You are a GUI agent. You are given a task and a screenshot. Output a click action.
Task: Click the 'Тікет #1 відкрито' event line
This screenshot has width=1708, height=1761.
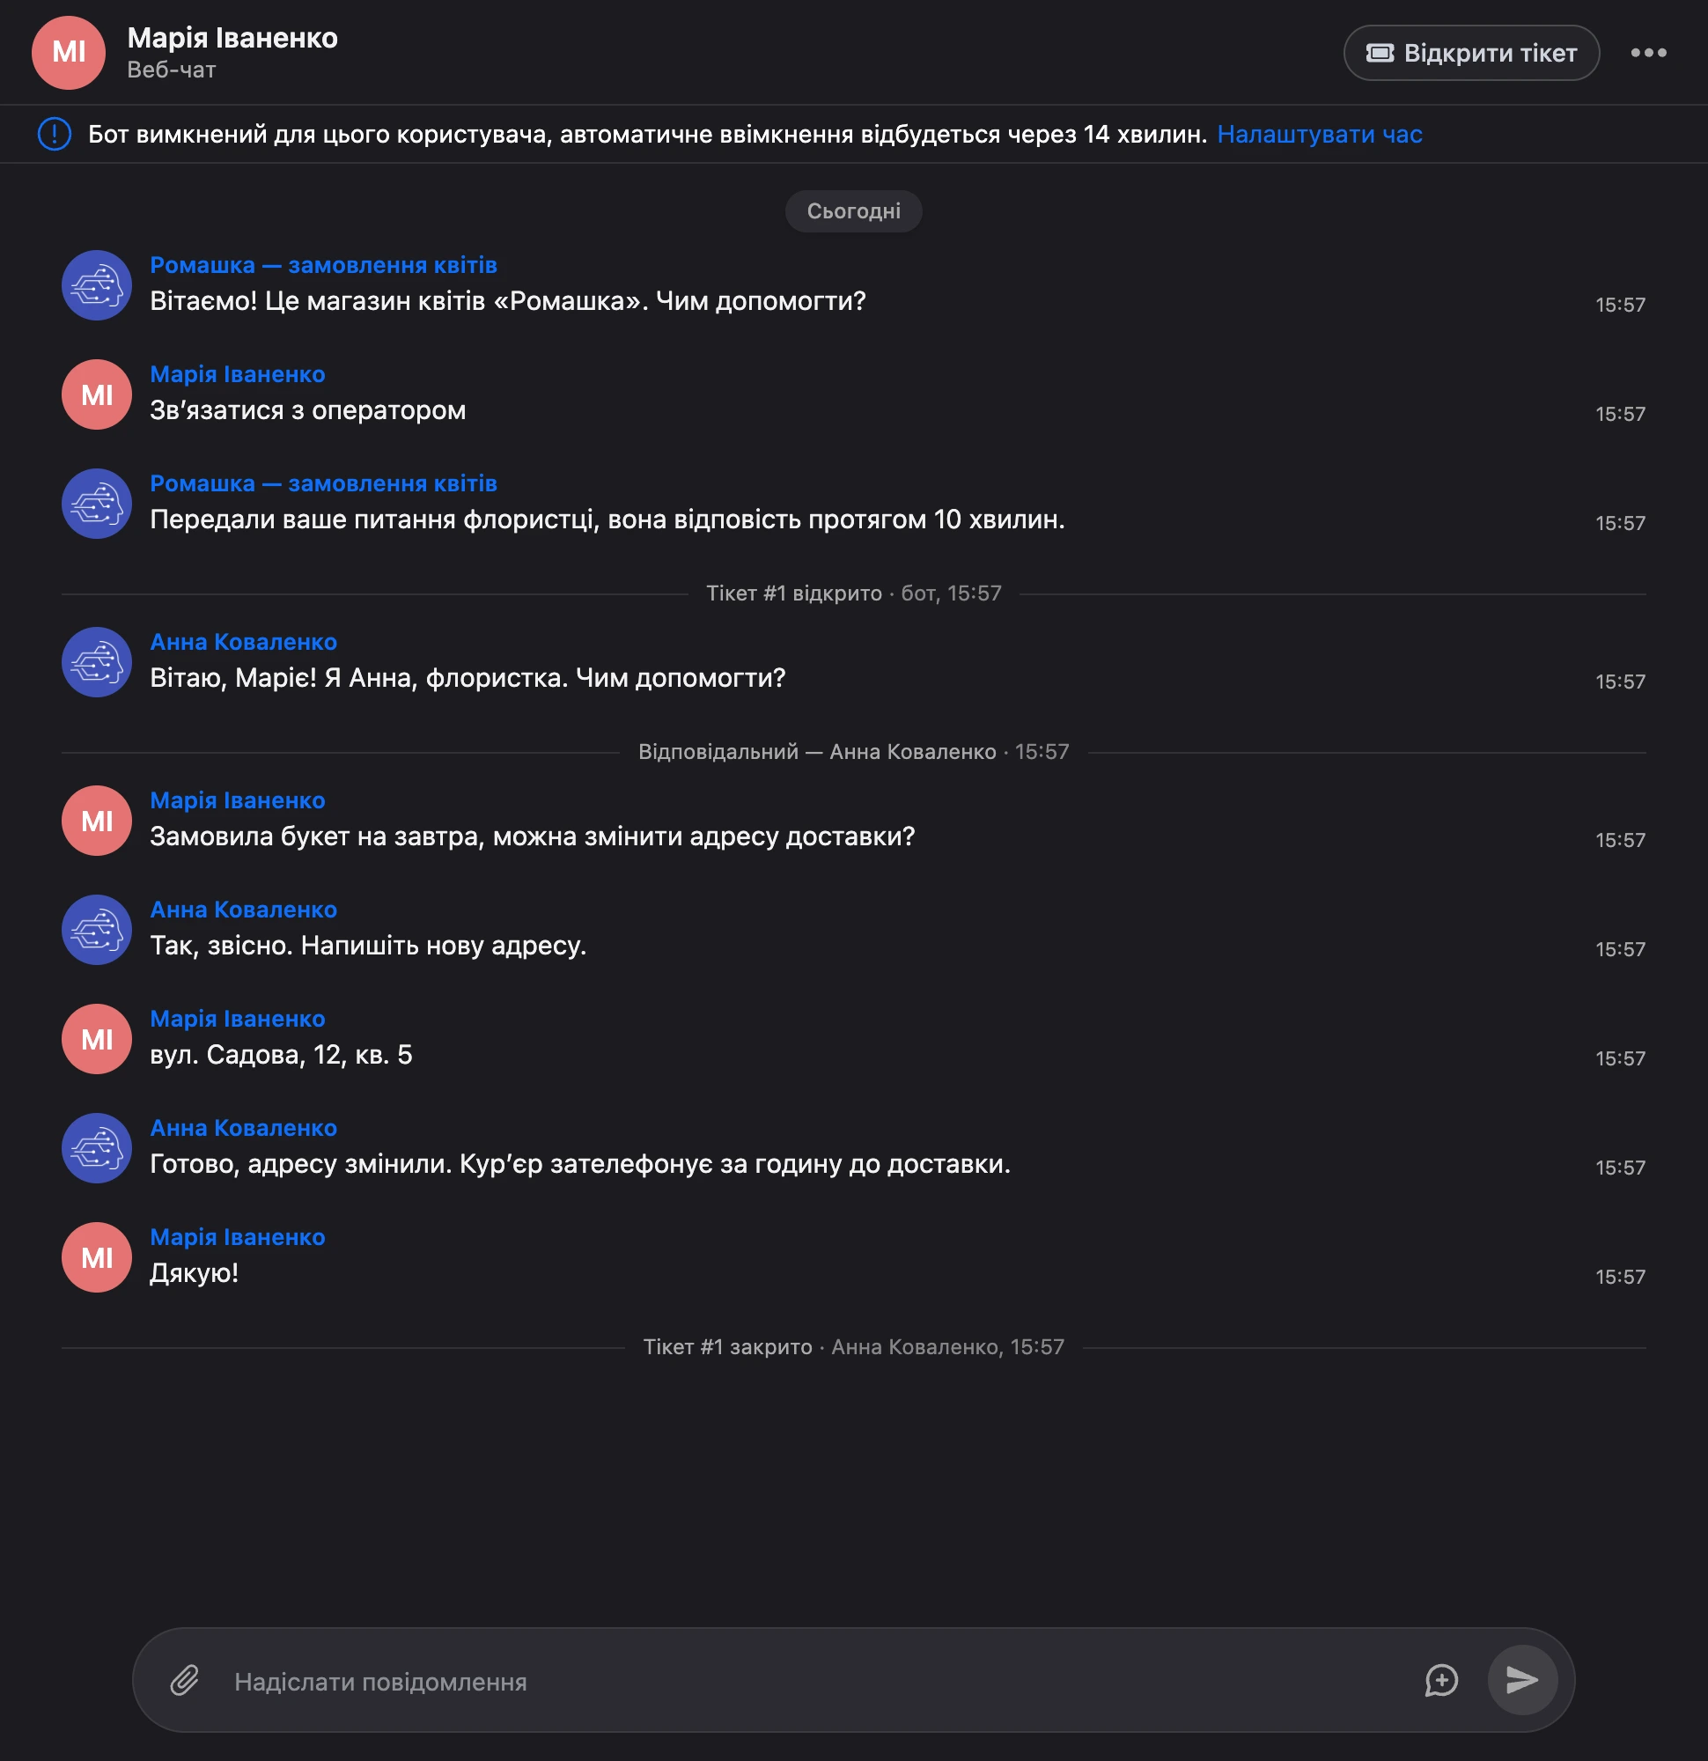pyautogui.click(x=853, y=593)
